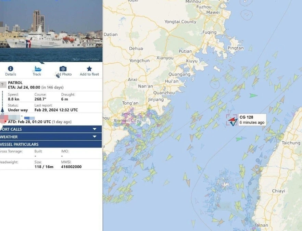Collapse the Vessel Particulars header
This screenshot has height=231, width=302.
pyautogui.click(x=51, y=144)
